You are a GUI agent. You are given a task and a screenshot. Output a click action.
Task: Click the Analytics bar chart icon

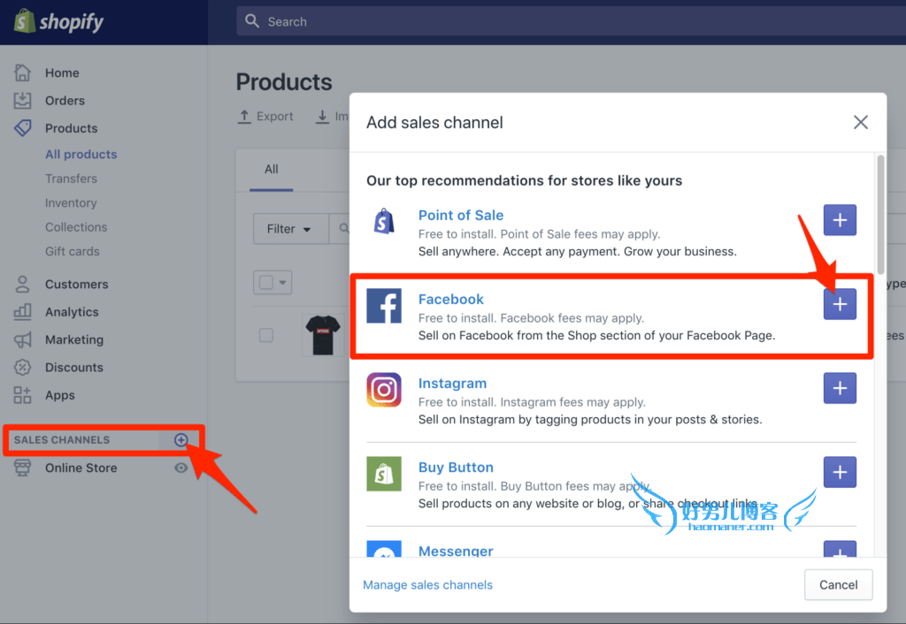(x=22, y=312)
